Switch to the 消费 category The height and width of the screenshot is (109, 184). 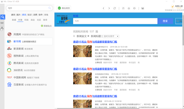[x=35, y=15]
